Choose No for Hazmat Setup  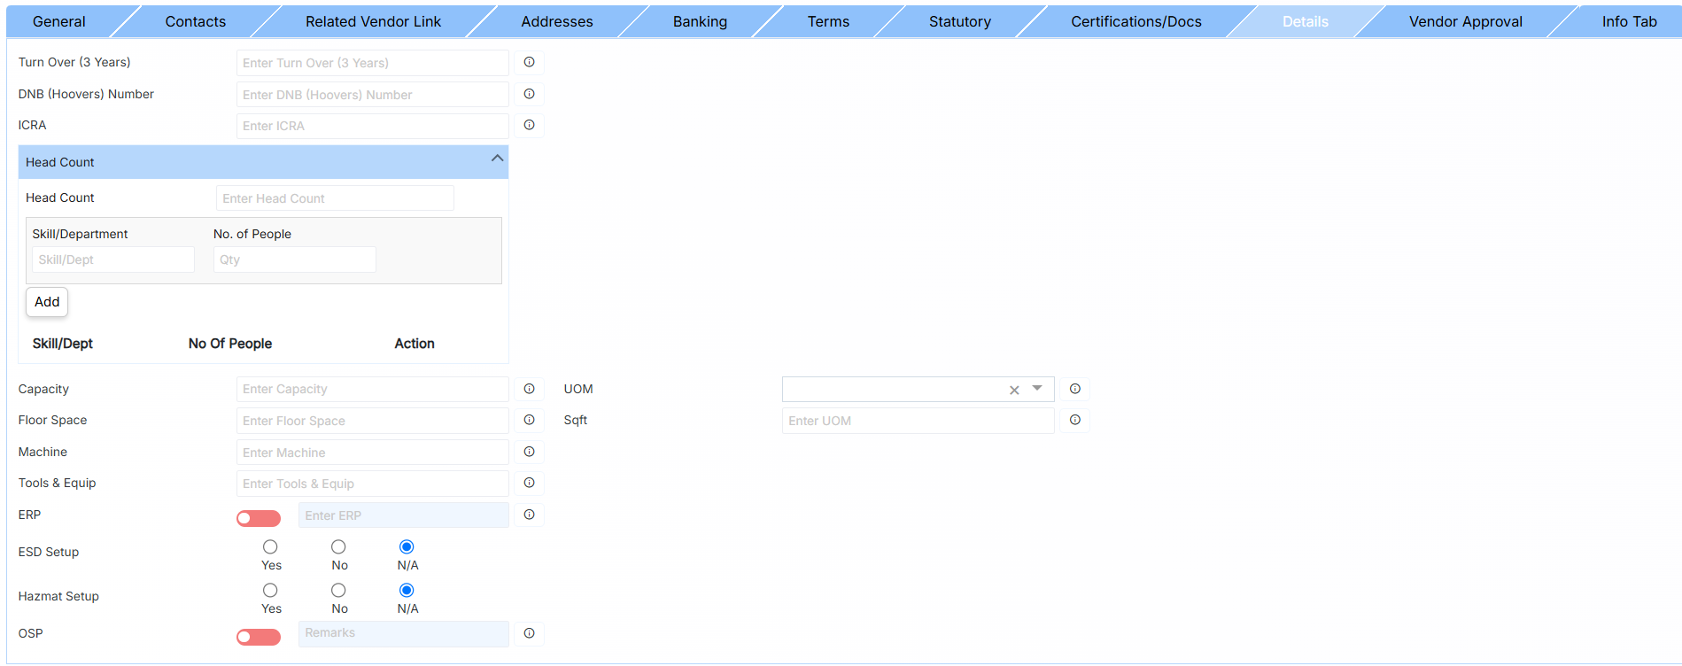click(x=338, y=591)
